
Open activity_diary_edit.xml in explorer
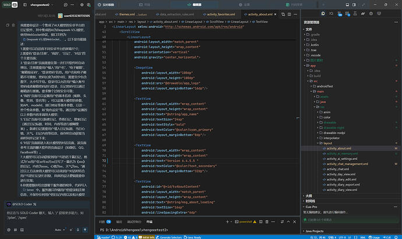[x=341, y=180]
